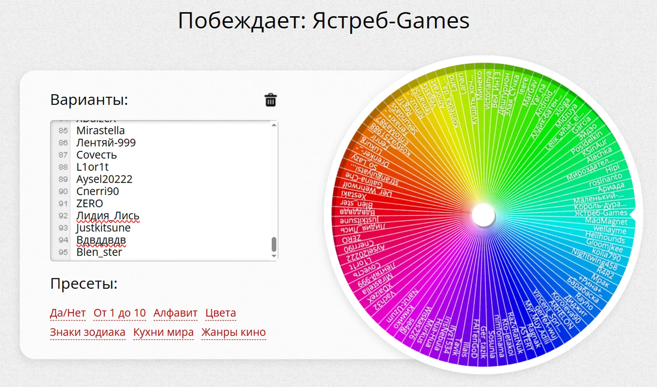Click the ZERO line in the list
This screenshot has width=657, height=387.
pos(89,203)
